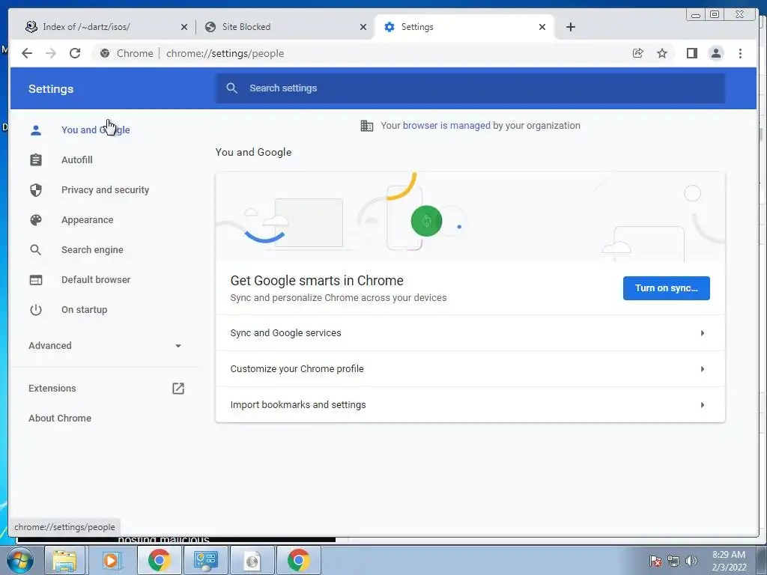Click the Settings header title
The image size is (767, 575).
tap(51, 89)
